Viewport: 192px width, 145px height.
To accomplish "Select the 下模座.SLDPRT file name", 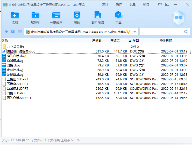I will (x=17, y=84).
